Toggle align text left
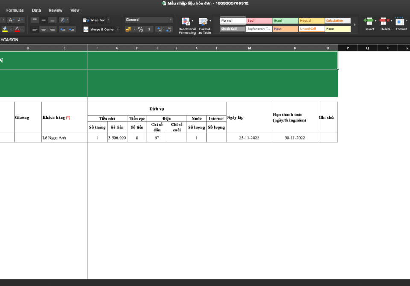This screenshot has width=410, height=286. (35, 29)
